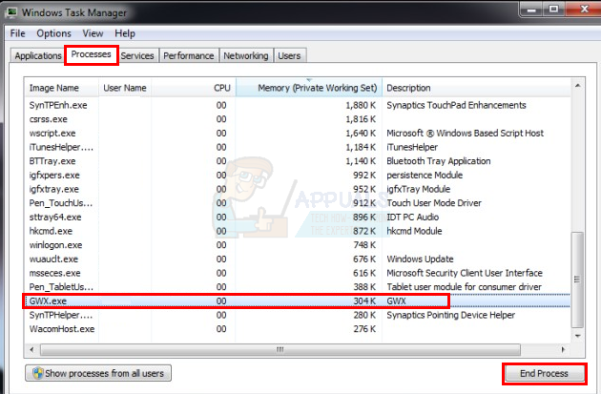The image size is (601, 394).
Task: Sort by User Name column header
Action: pyautogui.click(x=125, y=88)
